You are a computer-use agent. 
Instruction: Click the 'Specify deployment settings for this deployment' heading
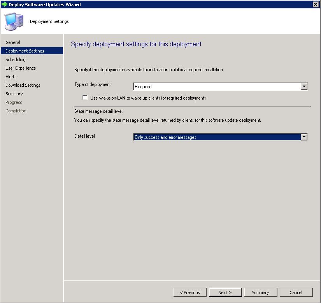(136, 44)
